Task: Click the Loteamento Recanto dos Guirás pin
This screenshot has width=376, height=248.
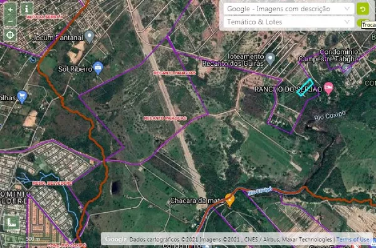Action: tap(271, 59)
